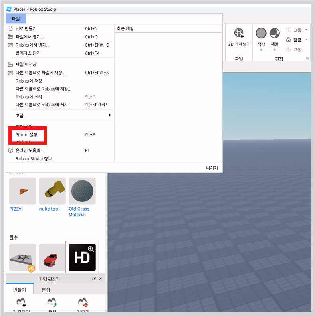
Task: Open Studio 설정... menu entry
Action: click(x=60, y=134)
